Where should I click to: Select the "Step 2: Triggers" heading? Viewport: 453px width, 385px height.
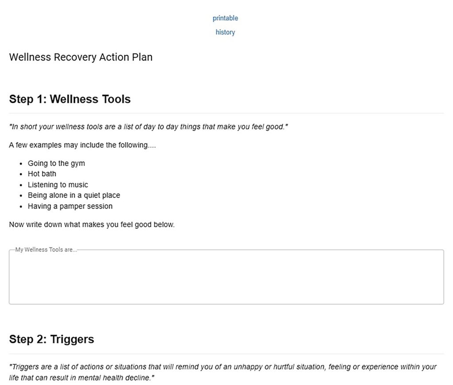coord(51,339)
